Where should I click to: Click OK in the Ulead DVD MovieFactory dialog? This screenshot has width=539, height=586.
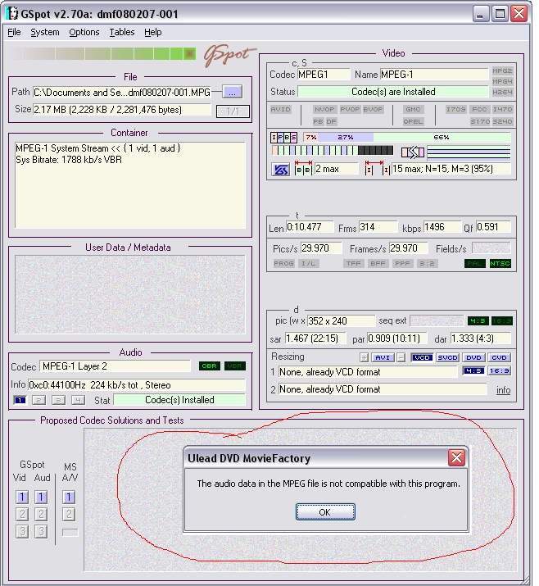coord(325,512)
